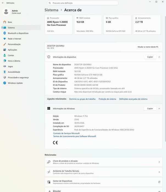Open Rede e Internet settings
Viewport: 166px width, 192px height.
[x=21, y=39]
